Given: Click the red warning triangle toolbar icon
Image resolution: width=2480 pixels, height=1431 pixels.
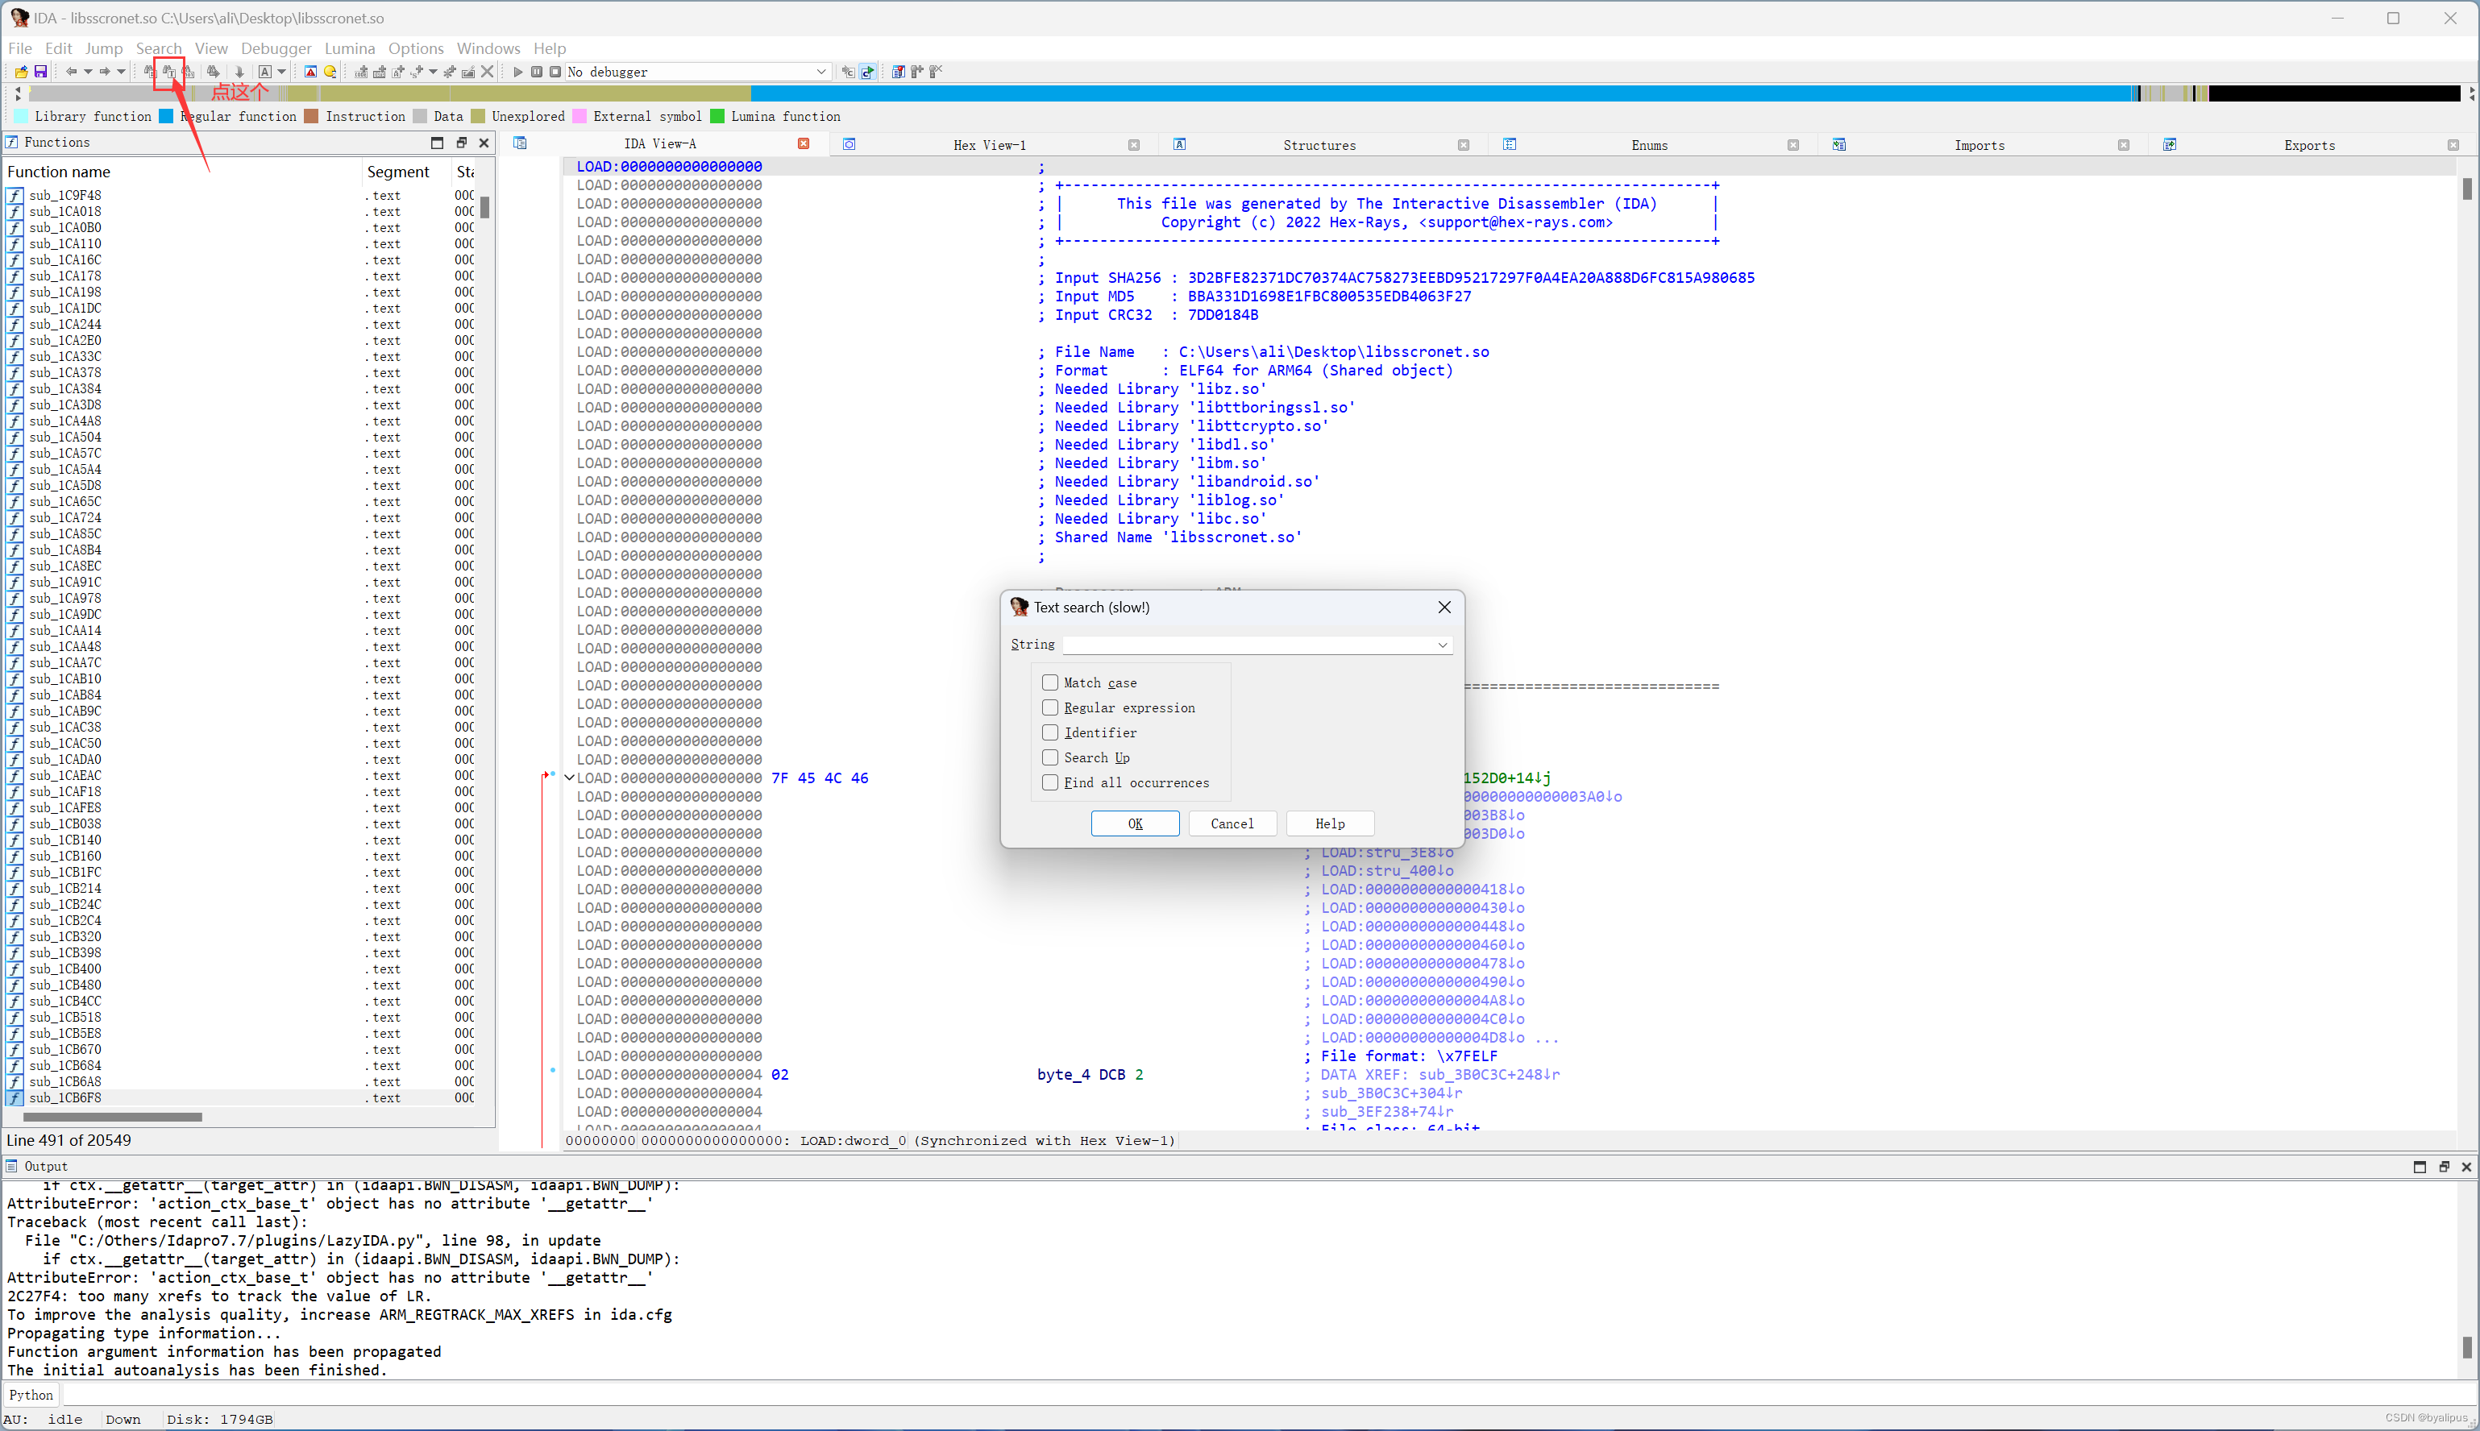Looking at the screenshot, I should pyautogui.click(x=310, y=72).
